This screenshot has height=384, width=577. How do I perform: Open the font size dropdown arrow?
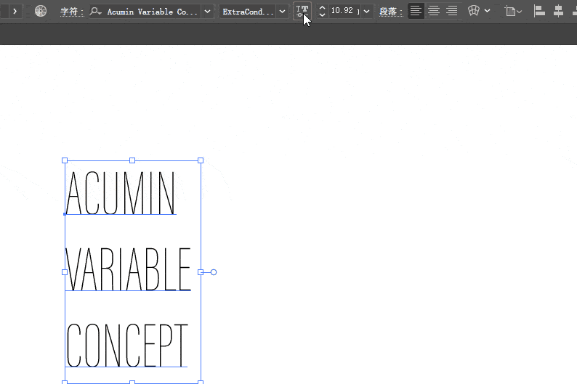click(x=366, y=12)
